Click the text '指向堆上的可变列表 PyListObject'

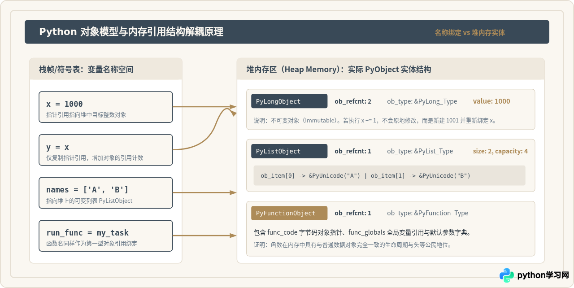point(89,201)
